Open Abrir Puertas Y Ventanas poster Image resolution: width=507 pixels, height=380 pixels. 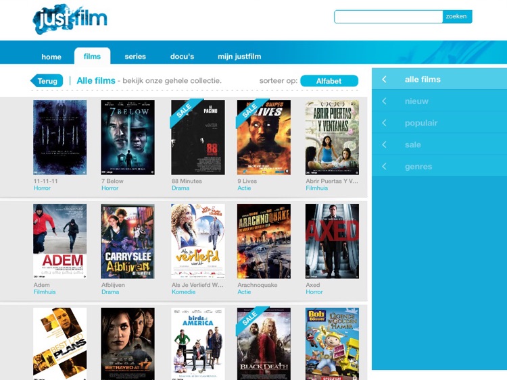tap(332, 137)
